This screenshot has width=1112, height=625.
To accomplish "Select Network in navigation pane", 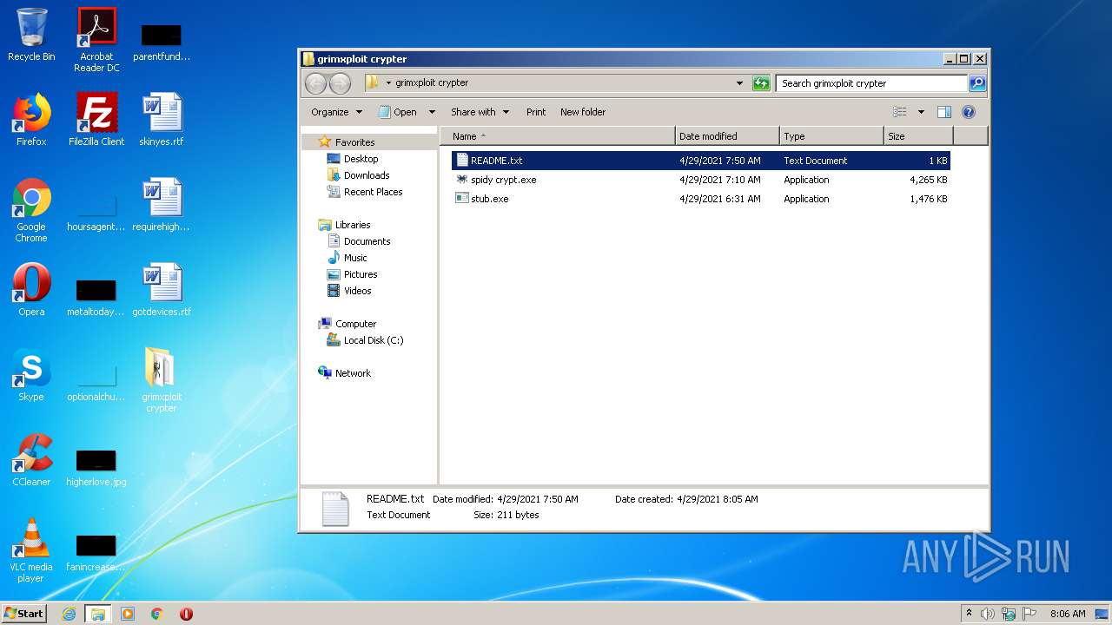I will tap(353, 373).
